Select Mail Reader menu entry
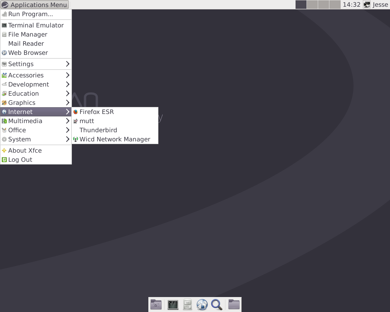The image size is (390, 312). click(36, 44)
